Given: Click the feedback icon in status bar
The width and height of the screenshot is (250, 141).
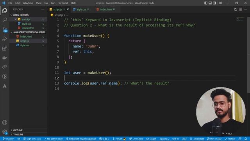Looking at the screenshot, I should 240,139.
